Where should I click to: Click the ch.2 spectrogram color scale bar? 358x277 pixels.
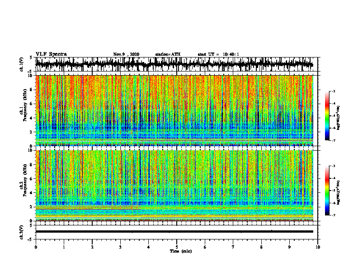pos(327,191)
